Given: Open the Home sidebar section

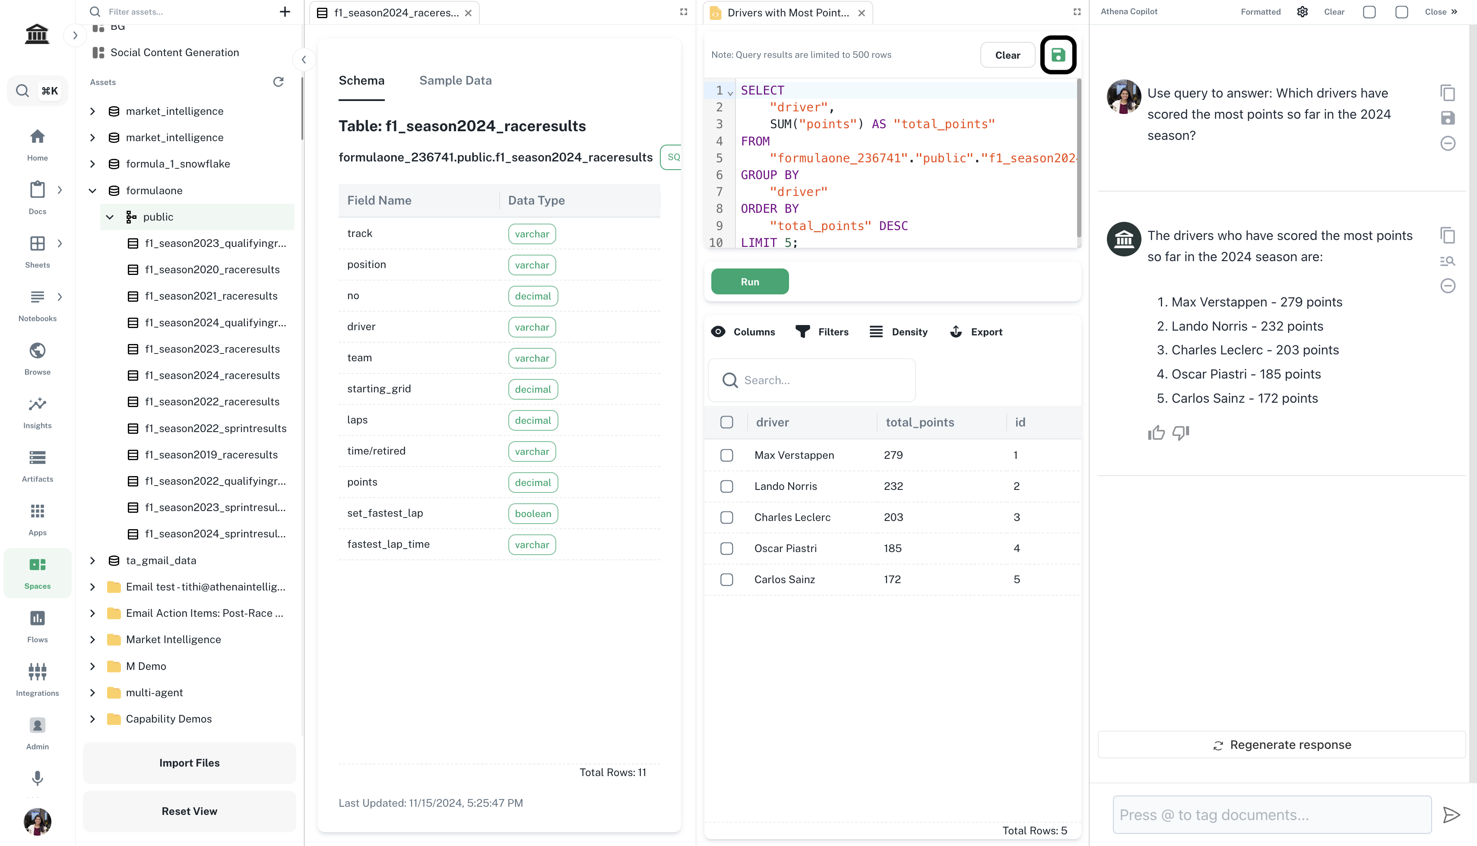Looking at the screenshot, I should tap(37, 144).
